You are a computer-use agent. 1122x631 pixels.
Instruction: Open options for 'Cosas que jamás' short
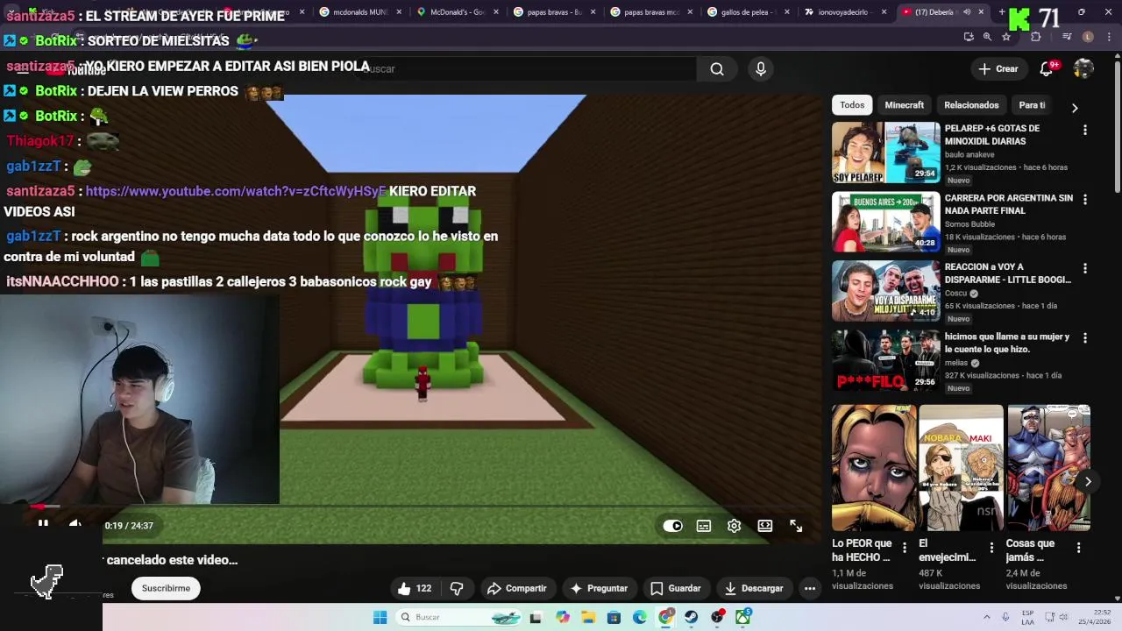[1079, 548]
